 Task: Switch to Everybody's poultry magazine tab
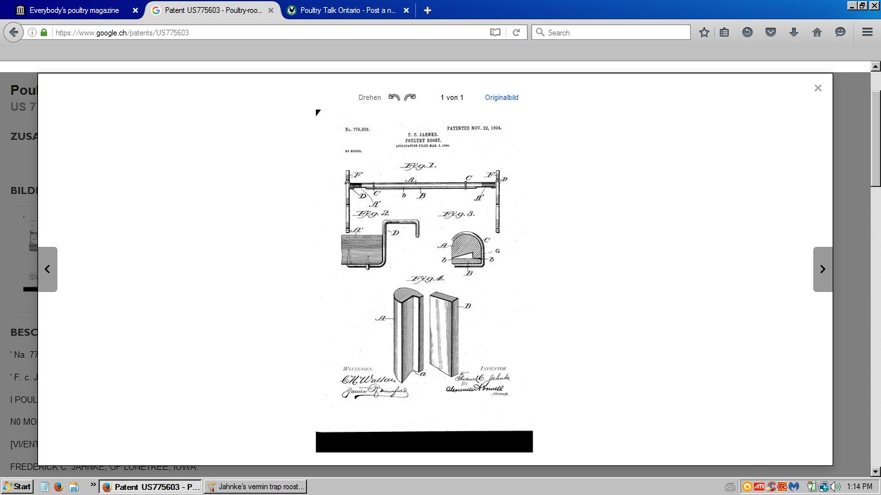tap(74, 10)
